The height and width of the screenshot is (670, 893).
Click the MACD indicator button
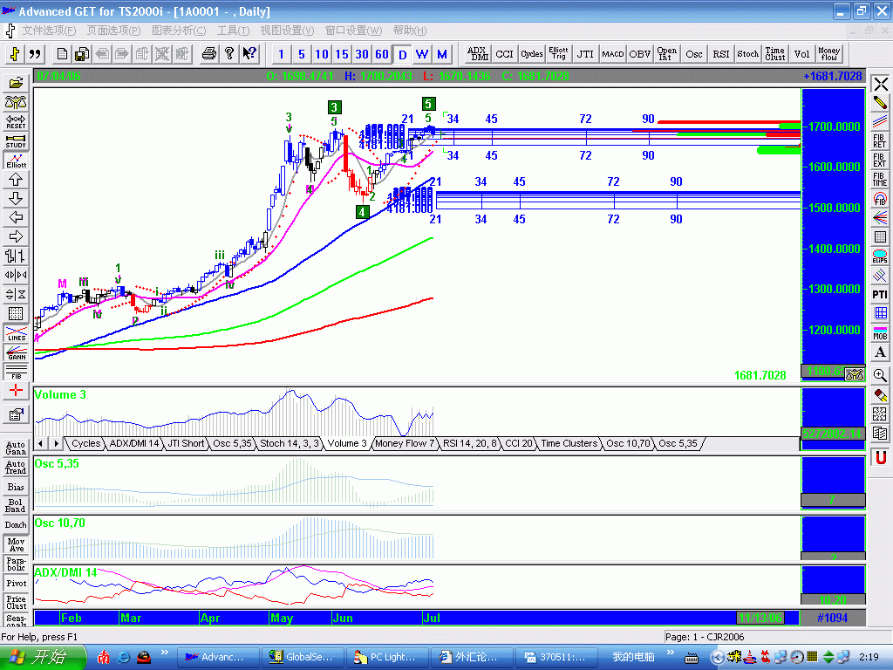coord(612,54)
